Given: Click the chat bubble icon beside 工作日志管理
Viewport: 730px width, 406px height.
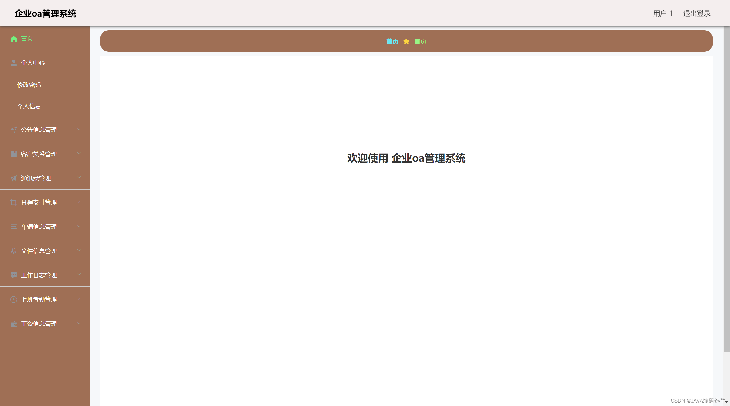Looking at the screenshot, I should coord(13,275).
